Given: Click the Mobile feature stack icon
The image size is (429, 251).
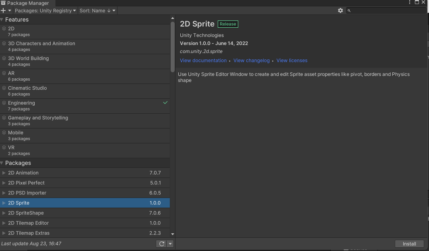Looking at the screenshot, I should [4, 133].
